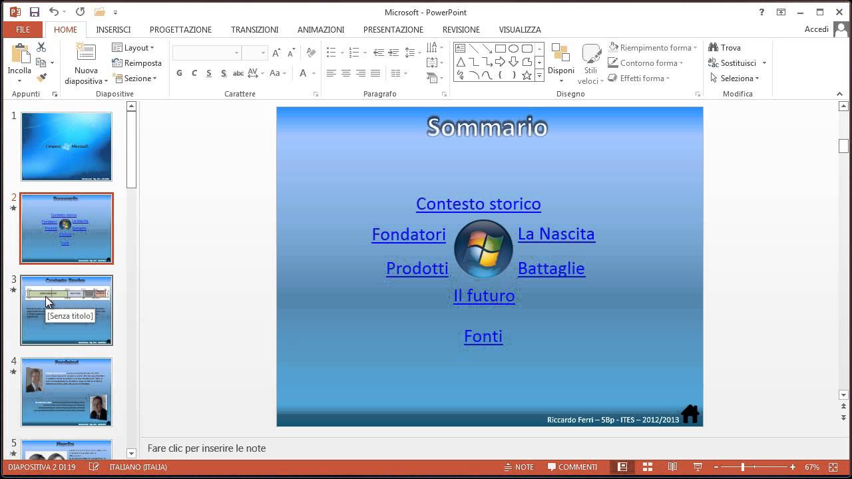Select the right arrow shape
852x479 pixels.
pos(500,62)
